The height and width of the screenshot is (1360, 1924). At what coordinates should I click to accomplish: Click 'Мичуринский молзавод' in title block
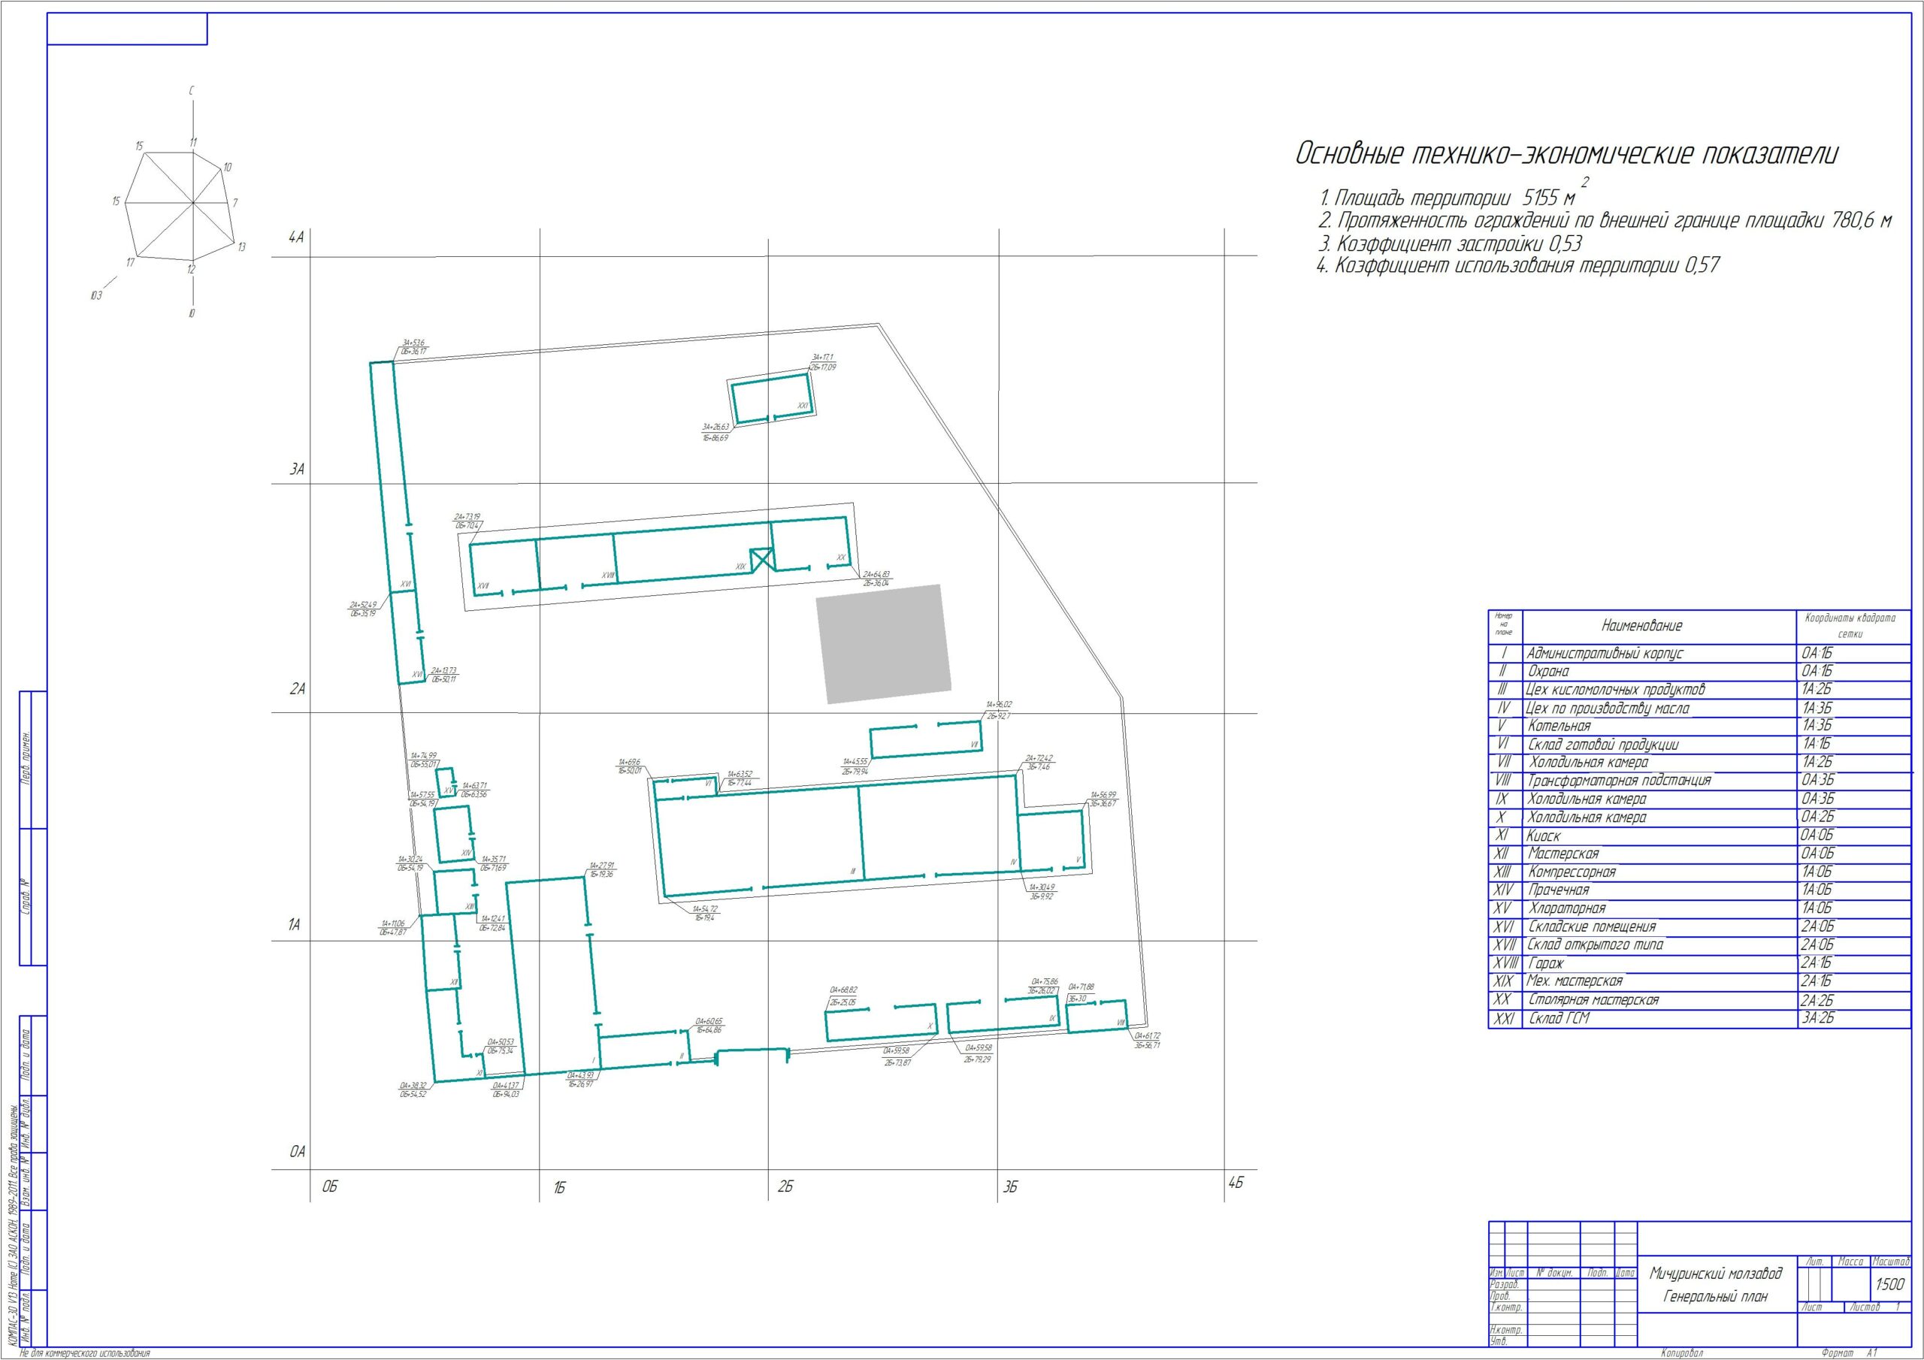click(1716, 1274)
